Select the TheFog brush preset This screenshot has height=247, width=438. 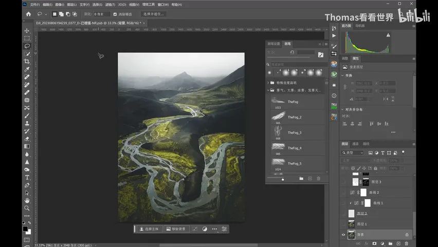click(297, 102)
